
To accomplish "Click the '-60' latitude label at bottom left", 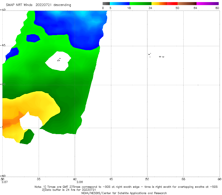I will tap(3, 176).
